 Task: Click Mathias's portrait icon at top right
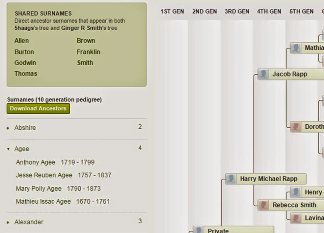click(x=296, y=48)
